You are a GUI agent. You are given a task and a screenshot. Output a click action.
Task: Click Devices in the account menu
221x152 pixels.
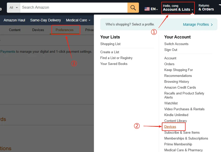click(x=170, y=127)
